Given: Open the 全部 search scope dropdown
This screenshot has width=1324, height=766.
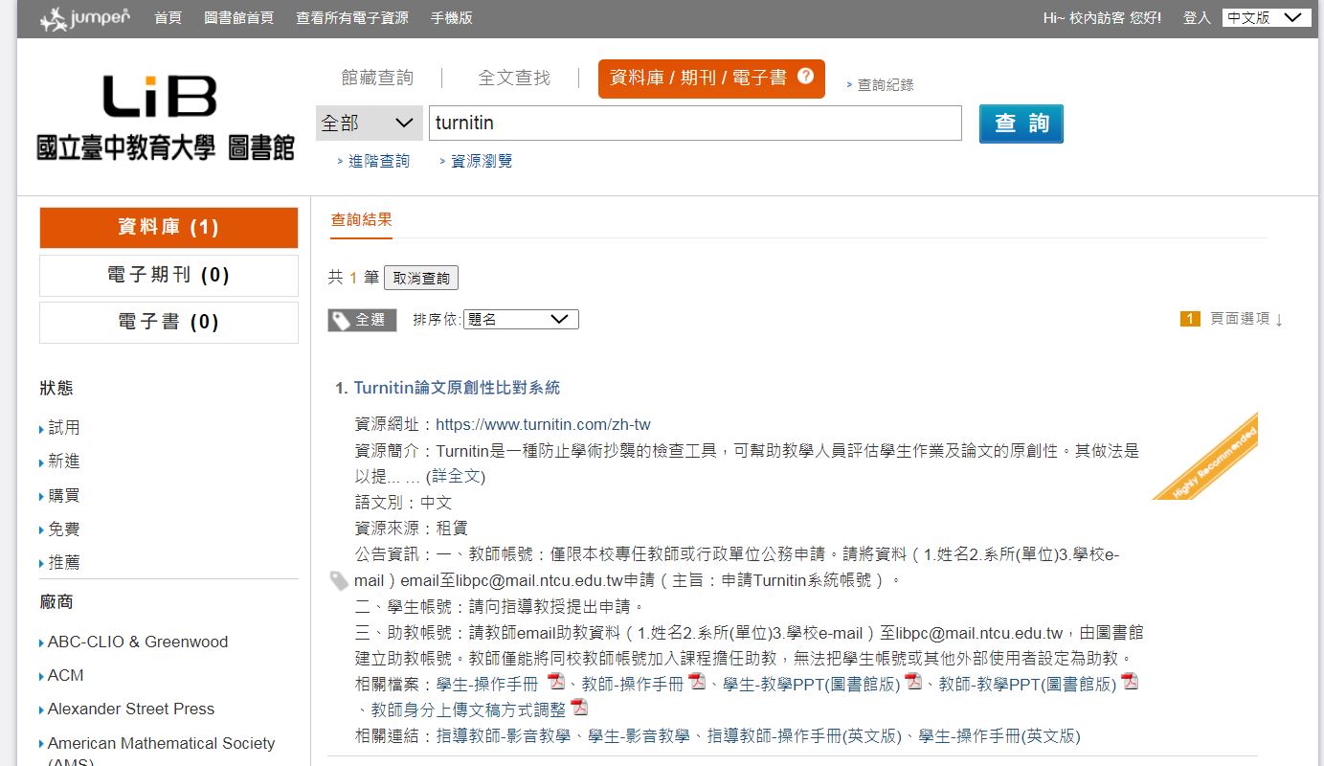Looking at the screenshot, I should pos(368,124).
